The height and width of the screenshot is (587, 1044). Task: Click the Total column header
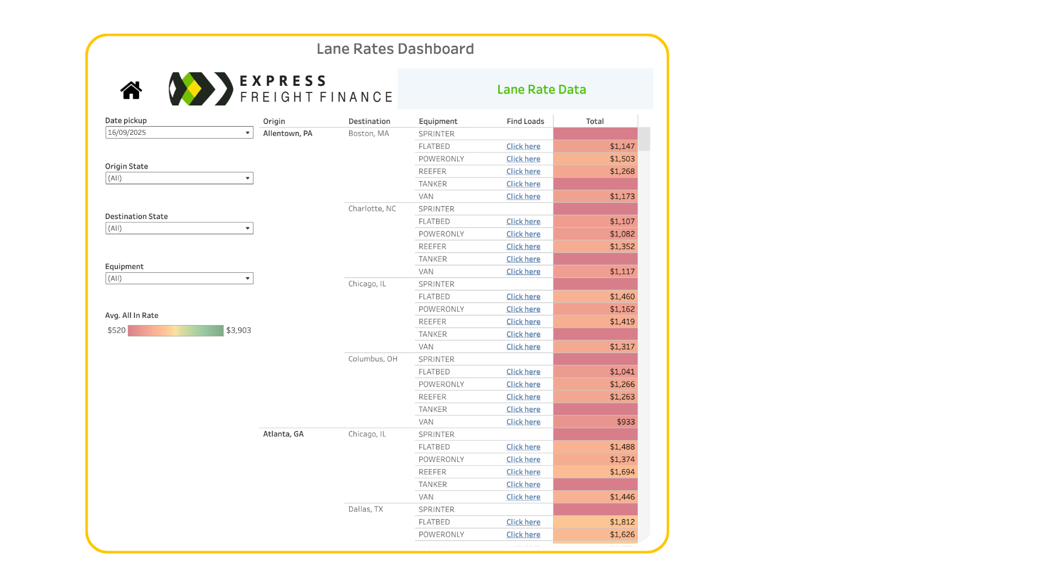coord(595,121)
